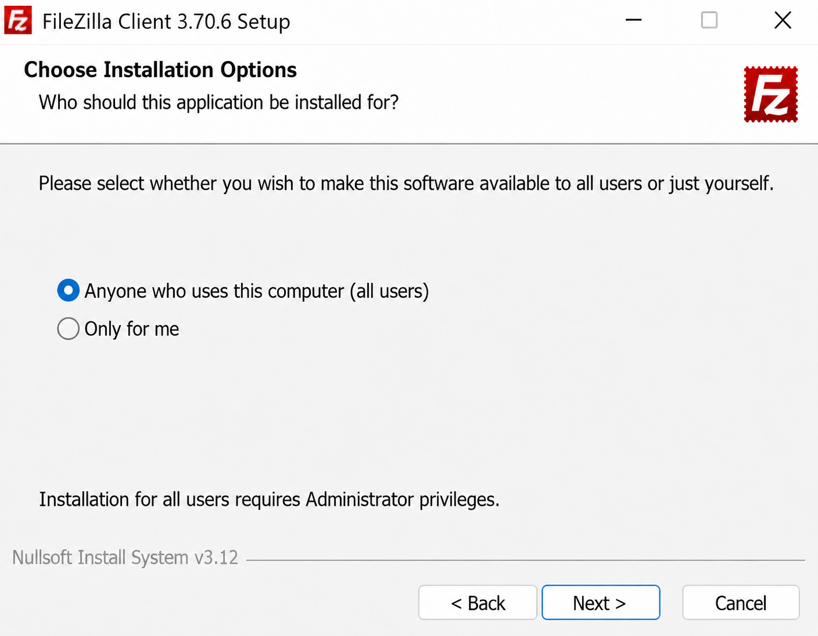This screenshot has height=636, width=818.
Task: Close the setup window
Action: (x=782, y=21)
